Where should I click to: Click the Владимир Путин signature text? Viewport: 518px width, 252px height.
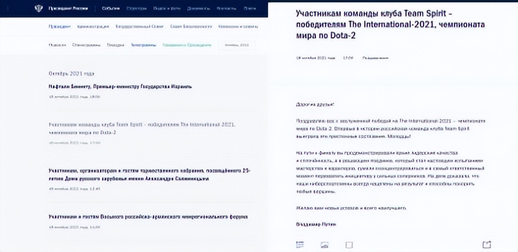point(316,224)
